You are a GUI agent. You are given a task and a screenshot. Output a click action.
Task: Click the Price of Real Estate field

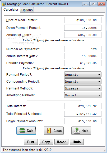(83, 20)
